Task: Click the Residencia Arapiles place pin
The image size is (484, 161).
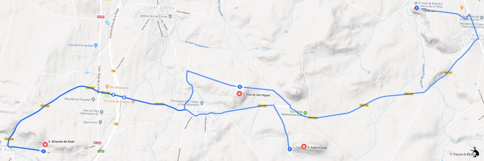Action: click(x=93, y=99)
